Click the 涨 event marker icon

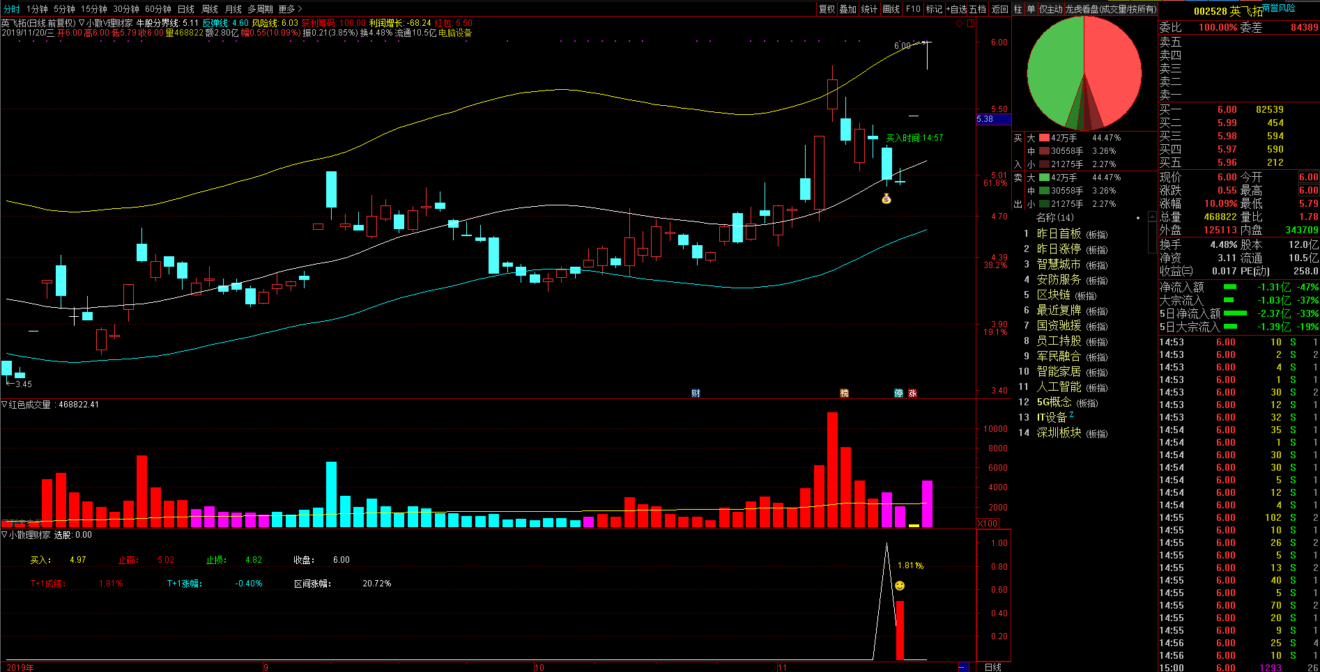pos(912,393)
